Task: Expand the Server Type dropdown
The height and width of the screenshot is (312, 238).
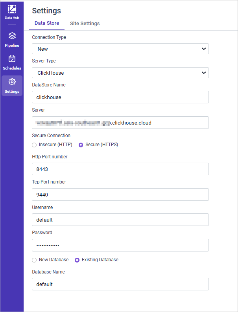Action: point(120,73)
